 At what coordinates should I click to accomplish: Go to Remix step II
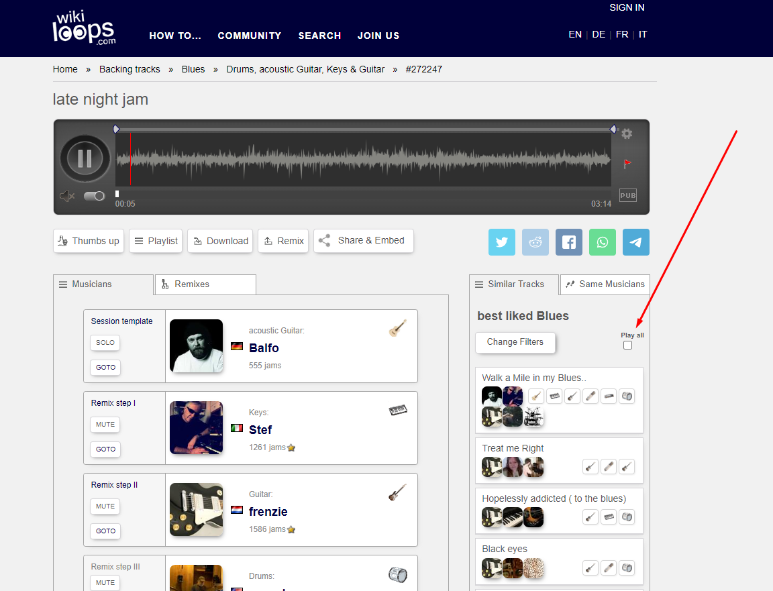tap(105, 531)
